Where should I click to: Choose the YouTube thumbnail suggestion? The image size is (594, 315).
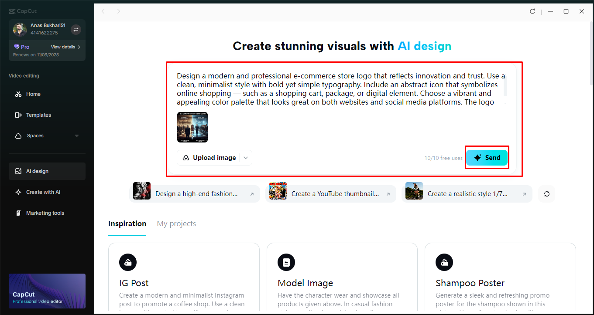coord(330,194)
